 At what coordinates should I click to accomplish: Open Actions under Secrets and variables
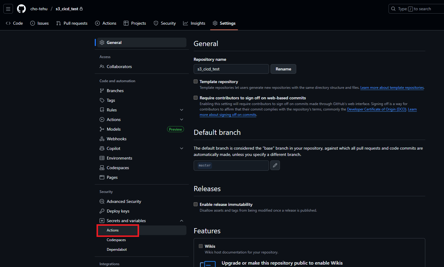(x=141, y=230)
